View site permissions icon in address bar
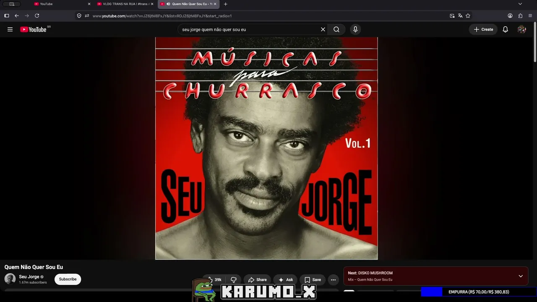Image resolution: width=537 pixels, height=302 pixels. (x=87, y=16)
